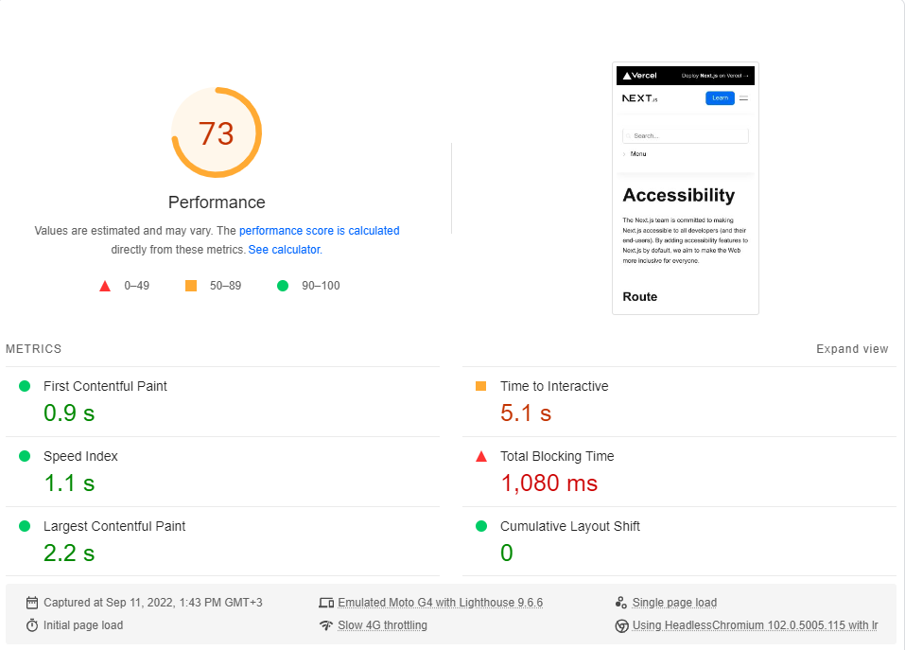Click the green circle beside First Contentful Paint
The image size is (905, 650).
click(24, 386)
